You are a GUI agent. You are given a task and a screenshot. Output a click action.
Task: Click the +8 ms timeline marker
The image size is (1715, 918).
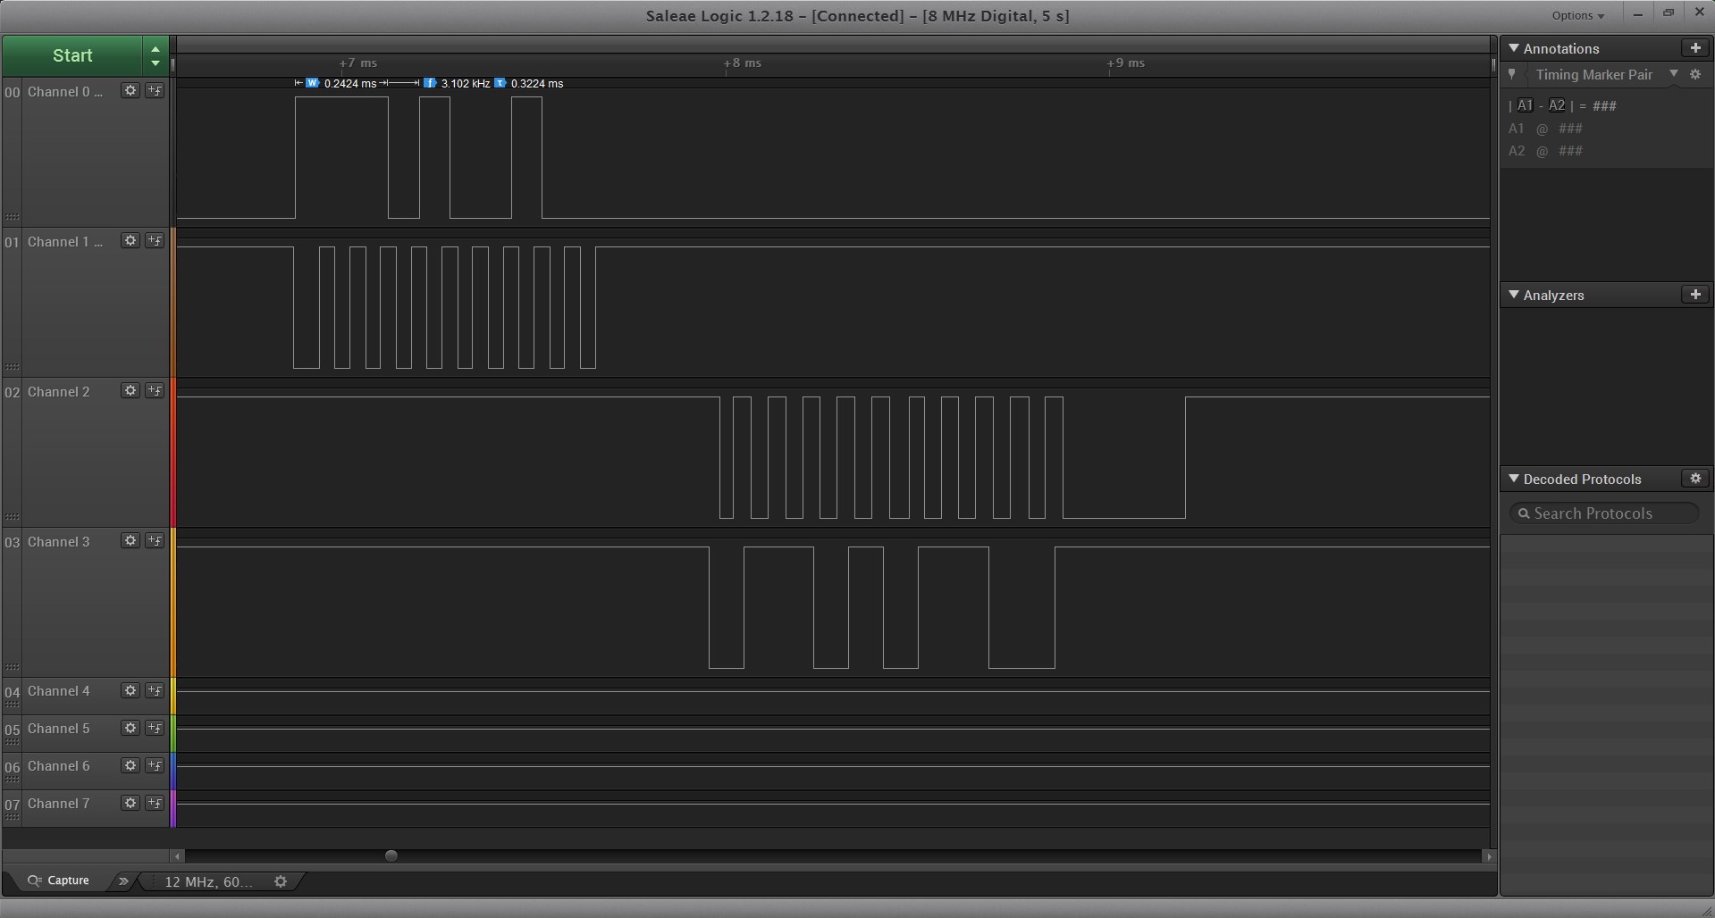[742, 63]
